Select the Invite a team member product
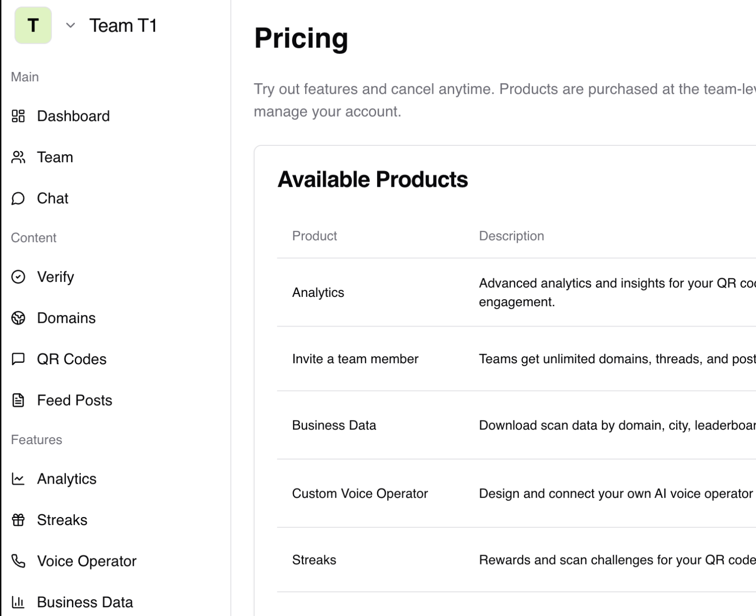This screenshot has width=756, height=616. click(x=355, y=359)
